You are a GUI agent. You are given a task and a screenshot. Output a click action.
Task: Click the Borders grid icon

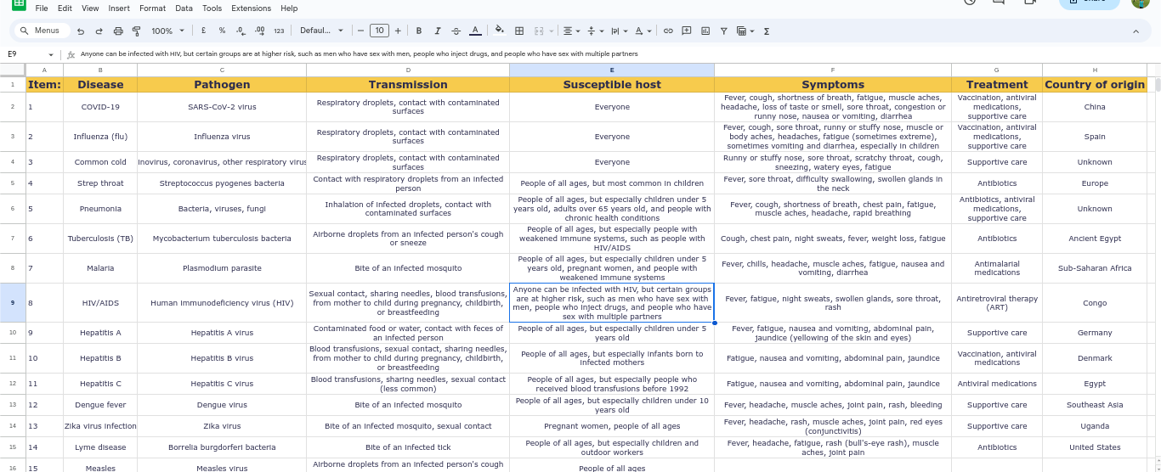click(x=519, y=31)
